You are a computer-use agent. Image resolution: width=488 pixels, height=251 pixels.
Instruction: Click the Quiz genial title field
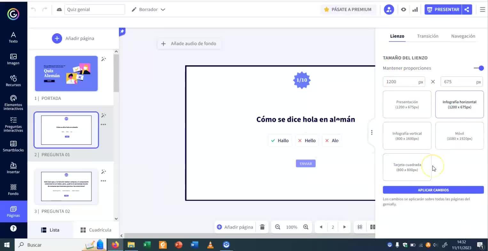click(95, 10)
